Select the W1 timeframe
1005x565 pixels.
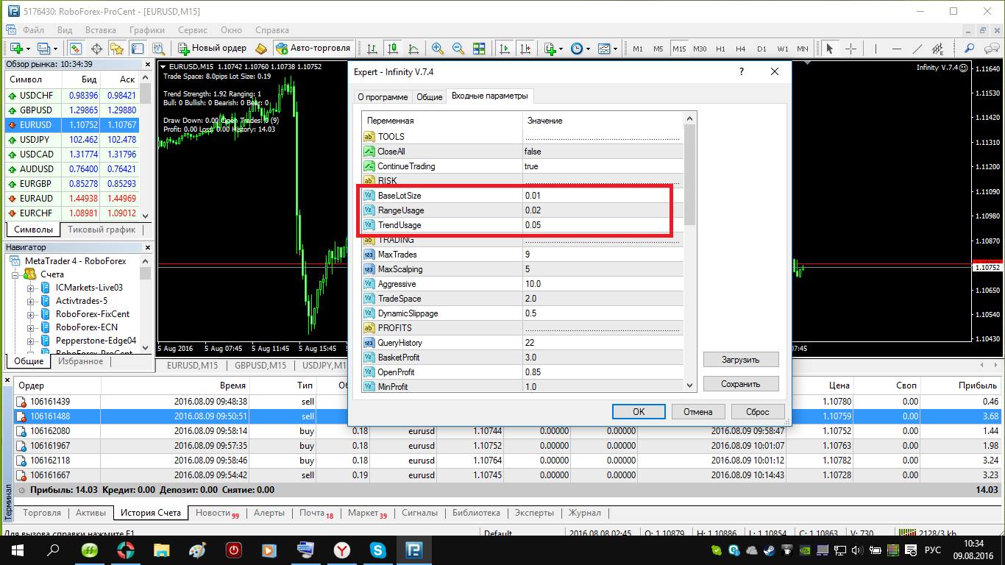pos(783,49)
